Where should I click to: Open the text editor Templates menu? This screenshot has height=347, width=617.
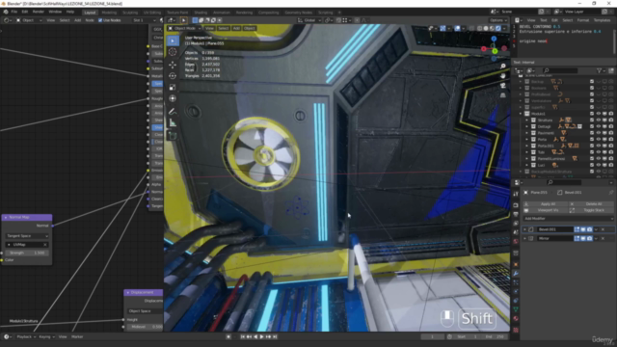(602, 20)
